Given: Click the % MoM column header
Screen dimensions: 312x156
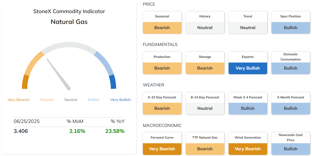Looking at the screenshot, I should click(x=75, y=121).
